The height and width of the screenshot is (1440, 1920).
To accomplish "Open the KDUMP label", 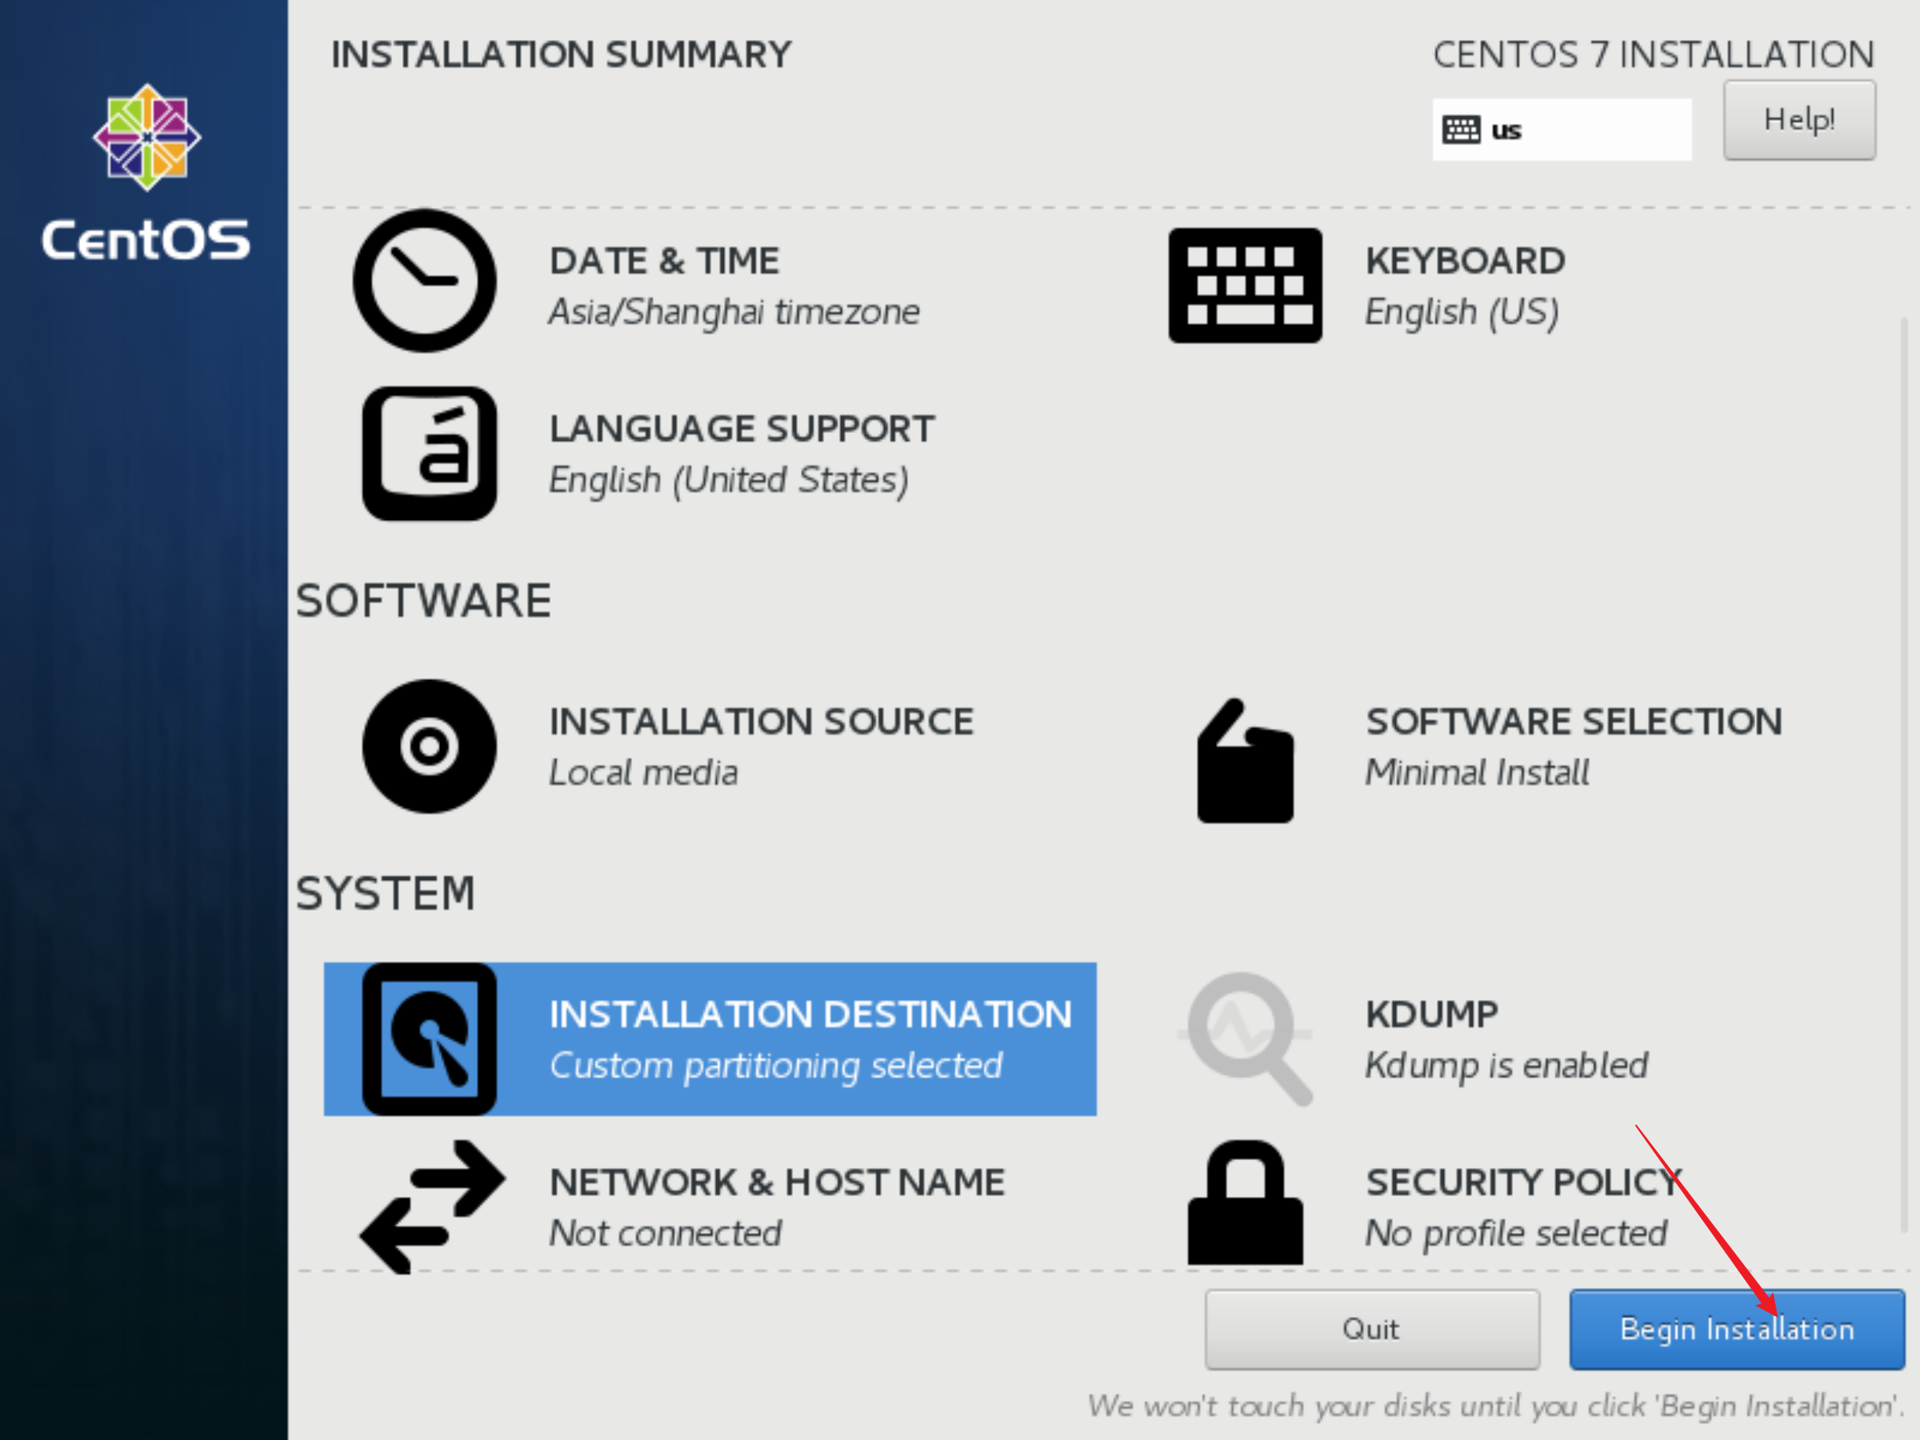I will tap(1432, 1014).
